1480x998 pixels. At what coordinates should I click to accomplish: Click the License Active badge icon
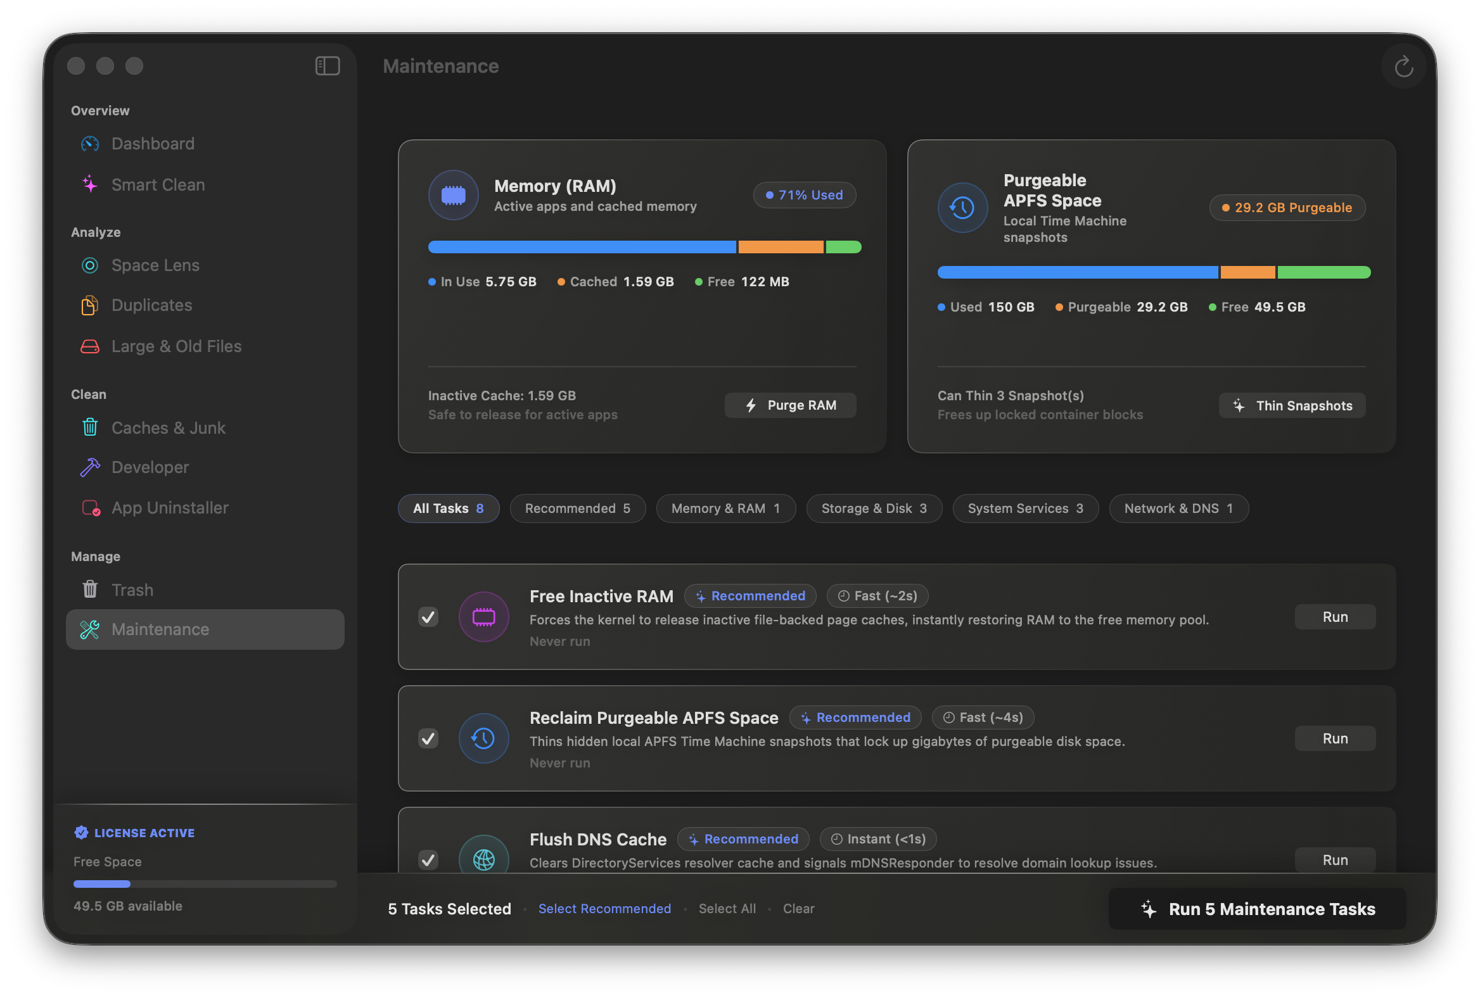pos(82,833)
